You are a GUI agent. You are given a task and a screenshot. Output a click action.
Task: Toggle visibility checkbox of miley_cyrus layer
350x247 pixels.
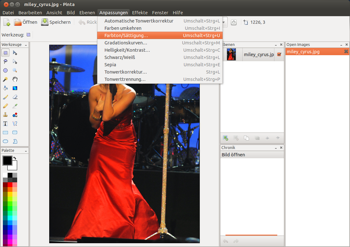279,55
